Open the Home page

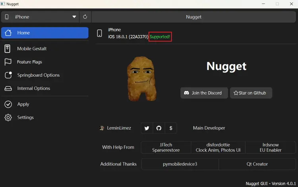click(x=45, y=33)
